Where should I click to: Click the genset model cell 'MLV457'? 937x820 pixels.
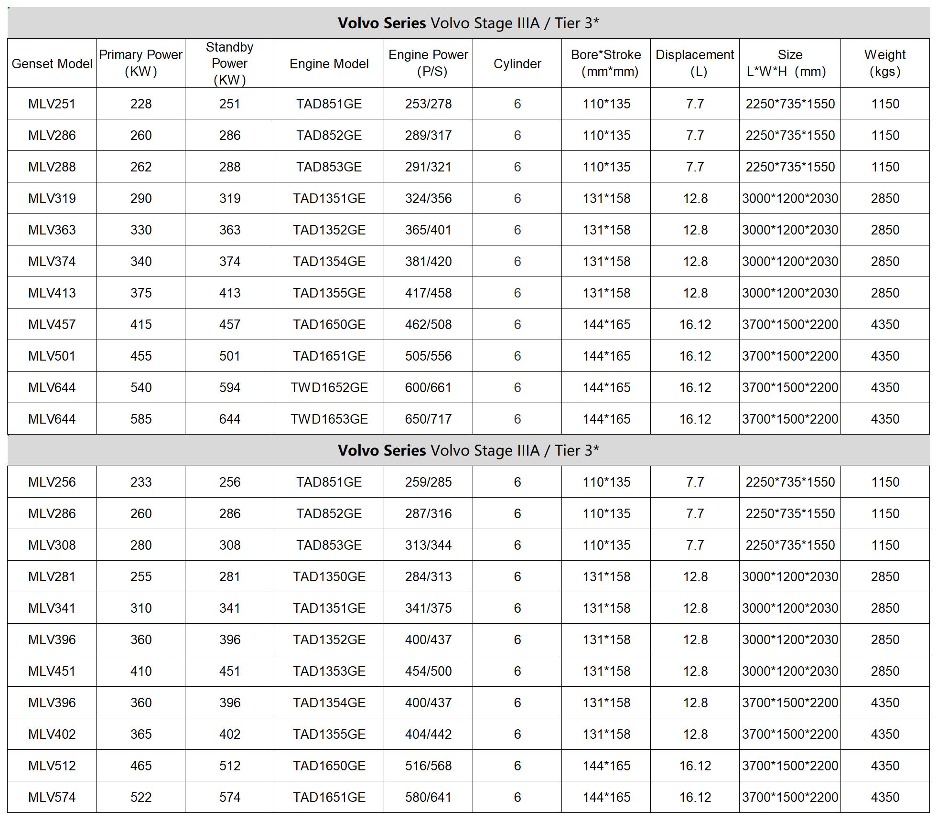pos(52,324)
